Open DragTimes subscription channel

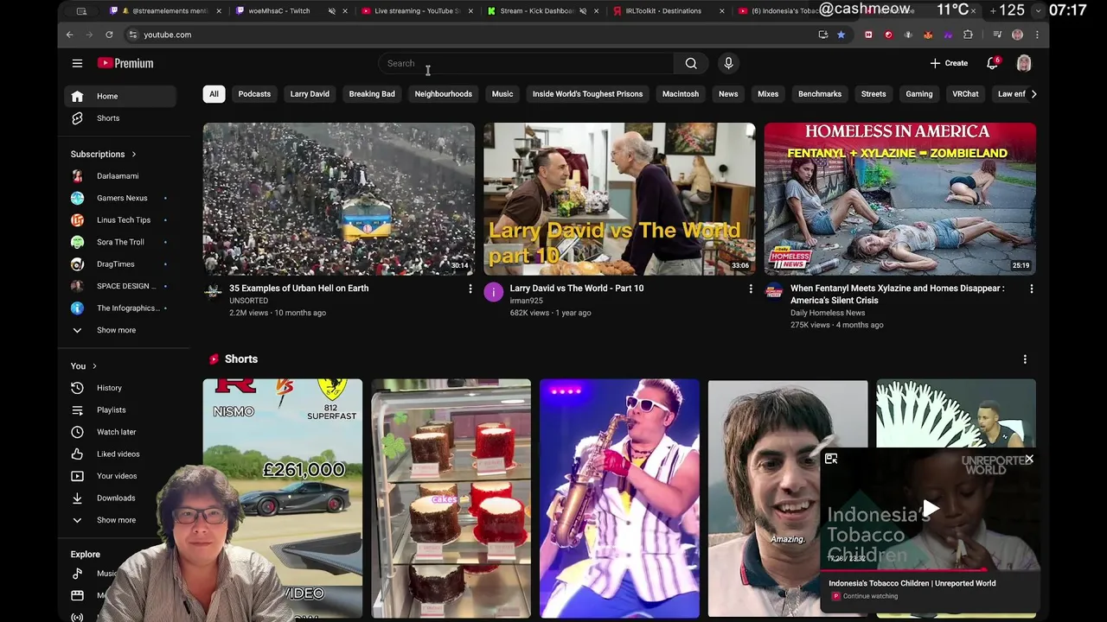[116, 264]
